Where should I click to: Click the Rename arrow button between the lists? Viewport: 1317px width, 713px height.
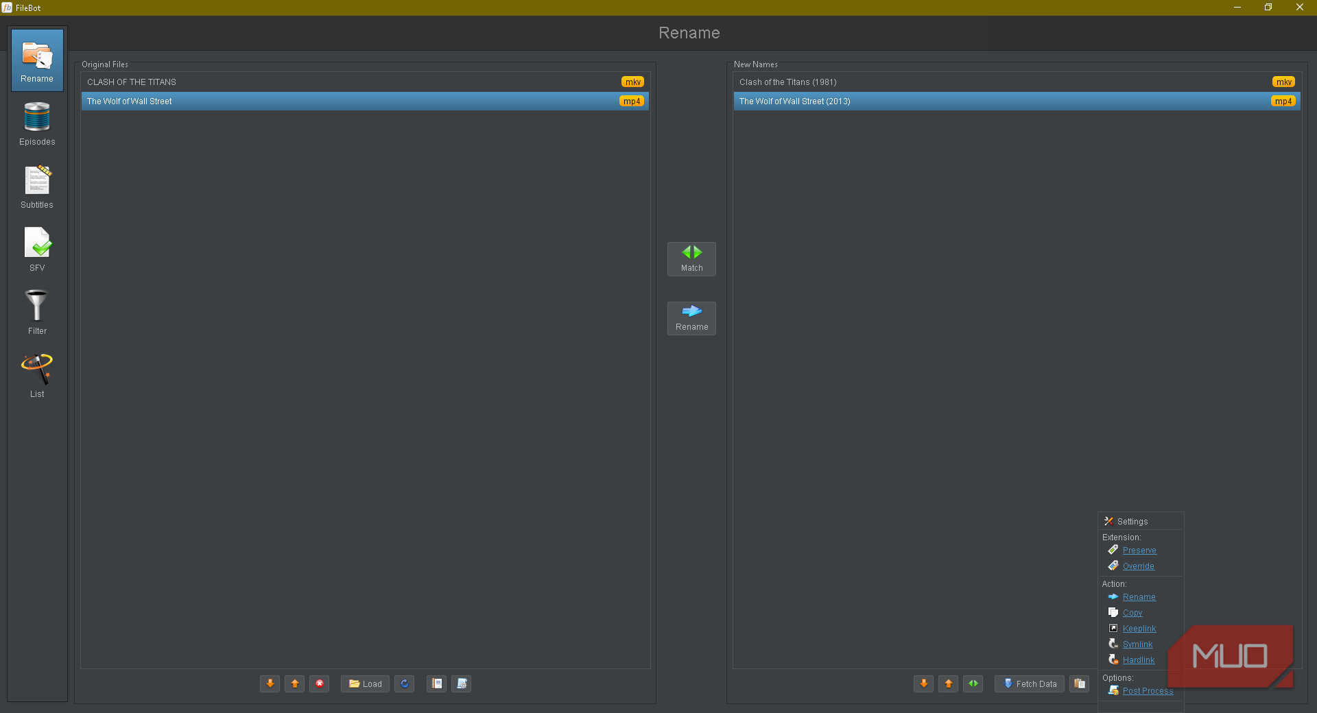pyautogui.click(x=691, y=318)
